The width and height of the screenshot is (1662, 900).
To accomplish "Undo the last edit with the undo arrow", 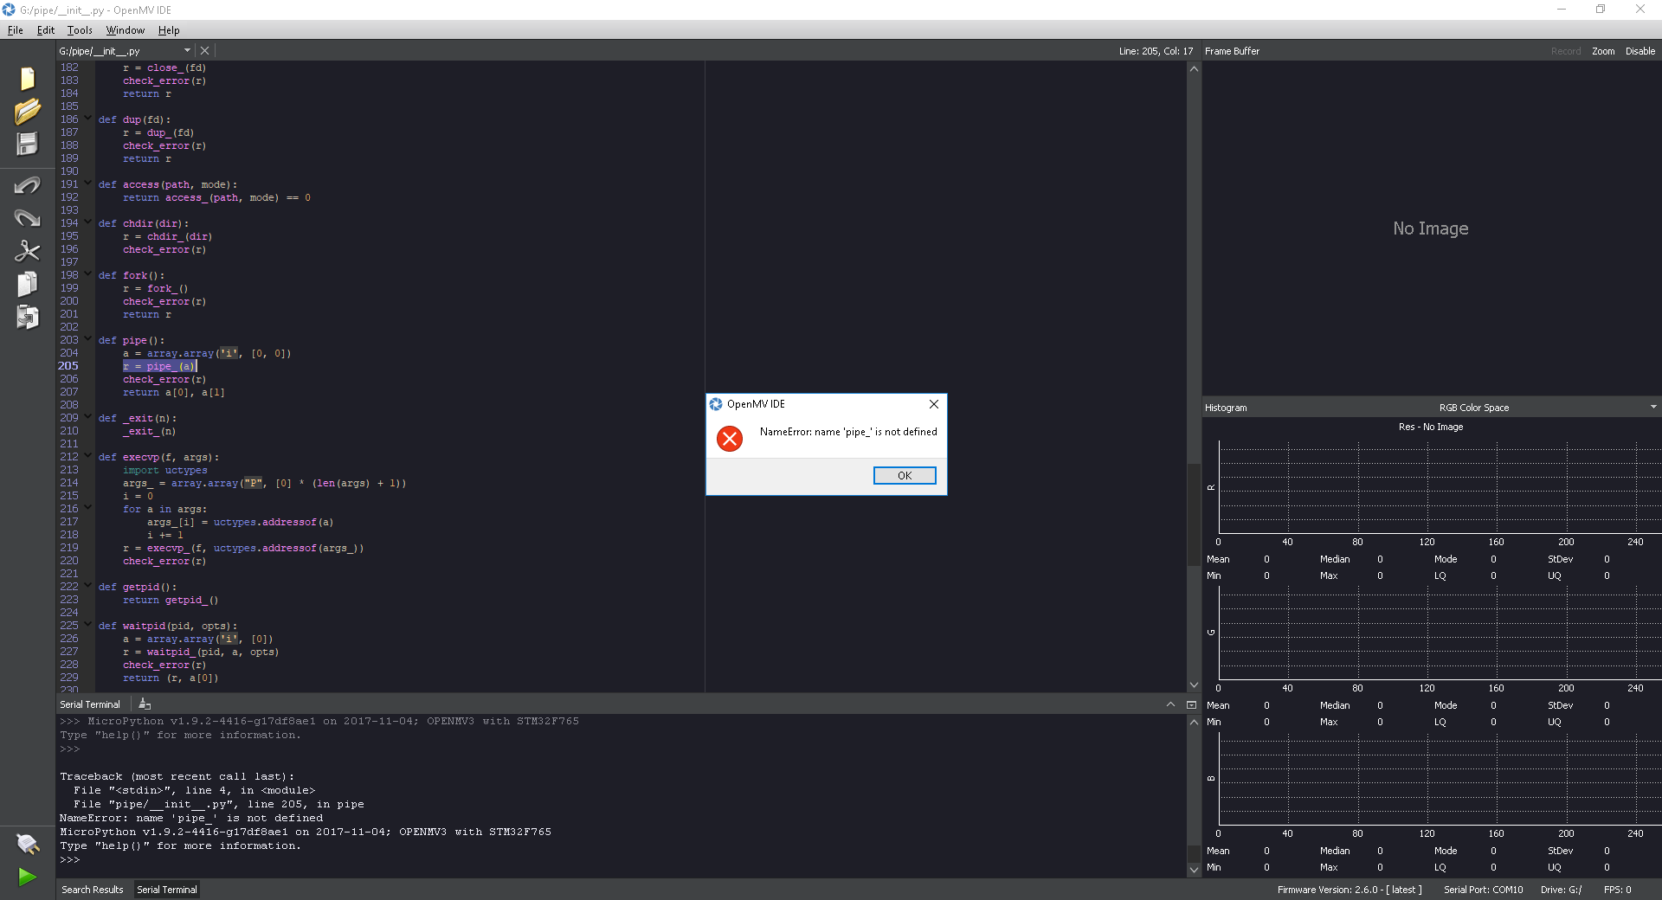I will pyautogui.click(x=28, y=185).
